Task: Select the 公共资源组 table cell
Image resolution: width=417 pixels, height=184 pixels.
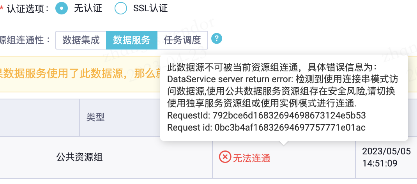Action: [80, 157]
